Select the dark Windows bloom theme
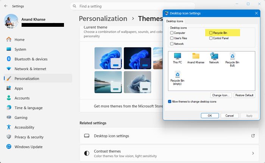 [x=137, y=58]
